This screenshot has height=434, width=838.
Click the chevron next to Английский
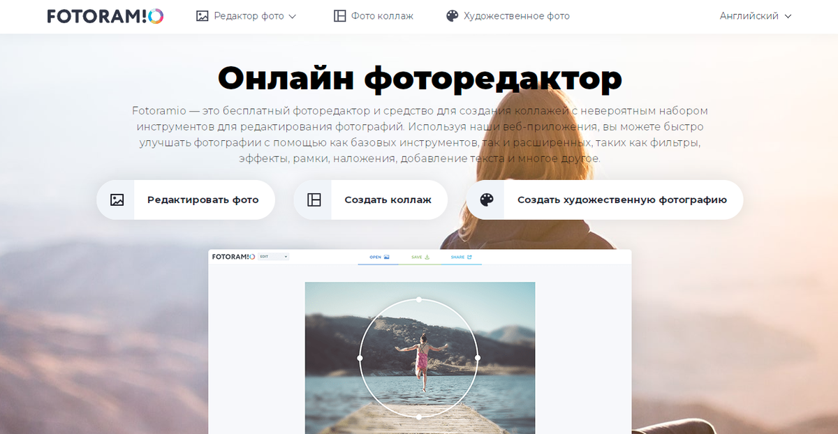788,16
